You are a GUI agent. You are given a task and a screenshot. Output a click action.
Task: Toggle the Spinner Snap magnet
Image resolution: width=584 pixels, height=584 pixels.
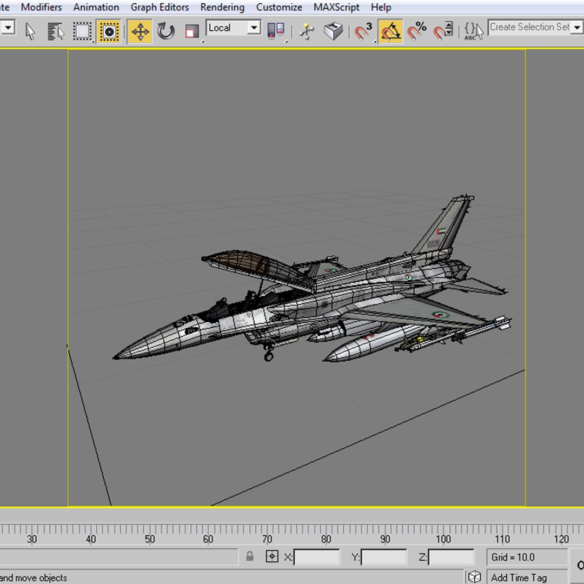click(x=443, y=31)
